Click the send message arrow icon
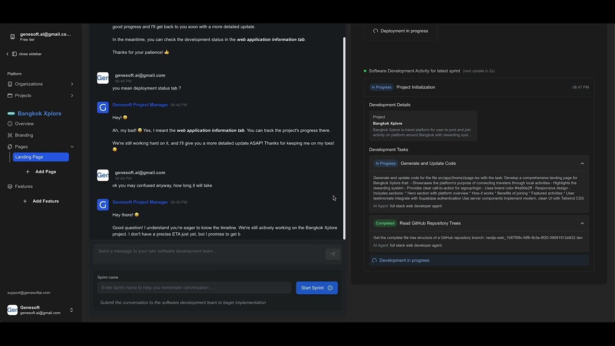 332,254
